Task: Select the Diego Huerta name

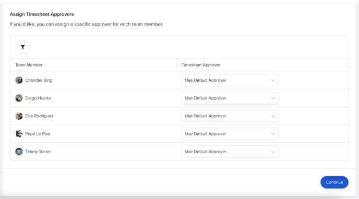Action: (38, 98)
